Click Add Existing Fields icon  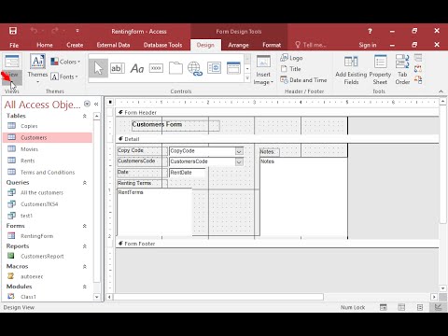[x=351, y=70]
